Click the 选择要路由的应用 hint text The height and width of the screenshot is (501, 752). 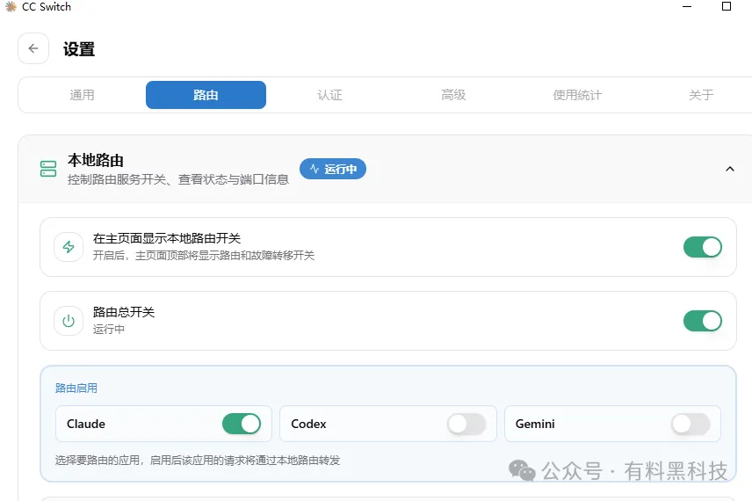[x=198, y=461]
